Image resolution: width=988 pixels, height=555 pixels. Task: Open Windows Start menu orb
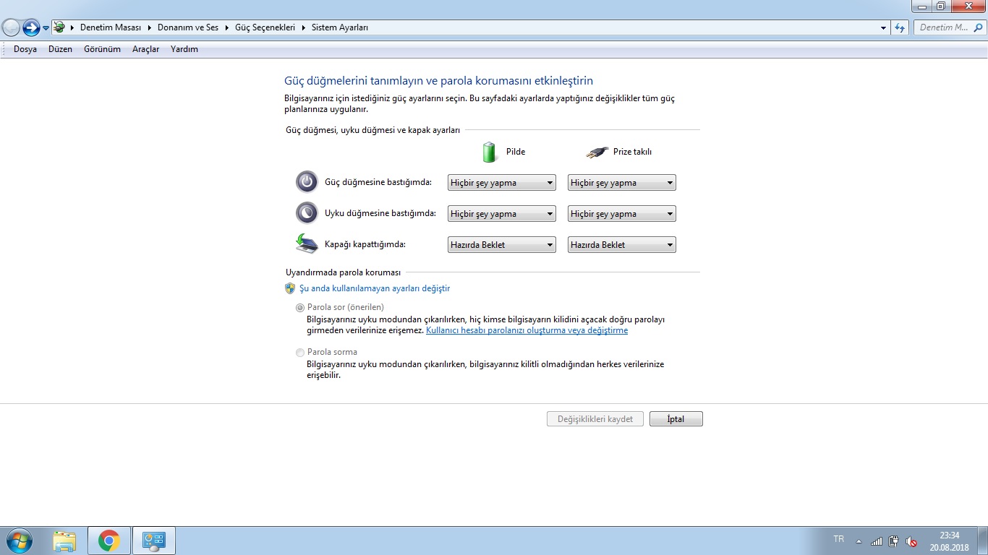coord(18,541)
